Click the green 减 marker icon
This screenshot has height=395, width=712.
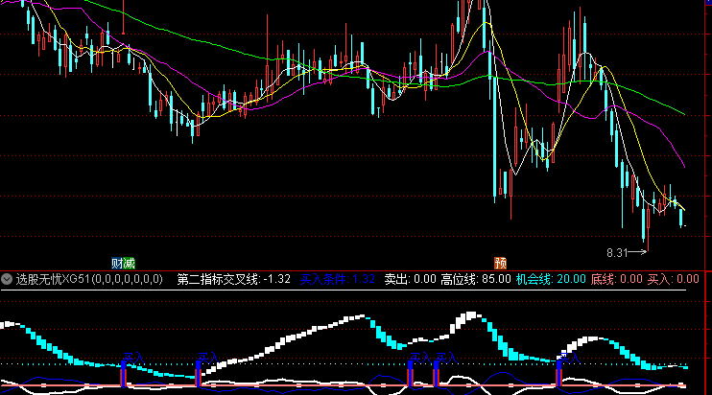click(129, 263)
